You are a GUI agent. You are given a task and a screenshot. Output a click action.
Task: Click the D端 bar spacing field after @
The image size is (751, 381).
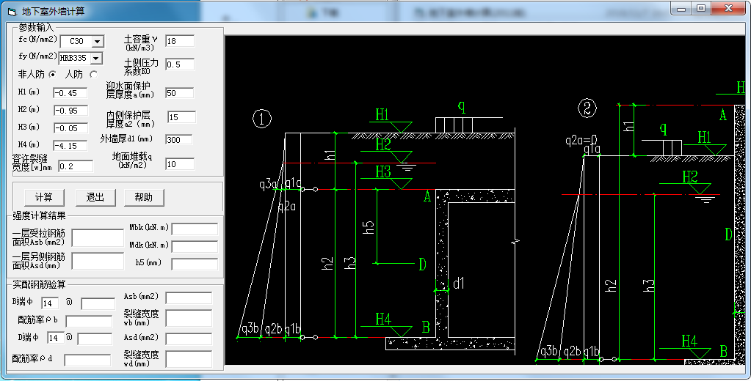tap(95, 339)
